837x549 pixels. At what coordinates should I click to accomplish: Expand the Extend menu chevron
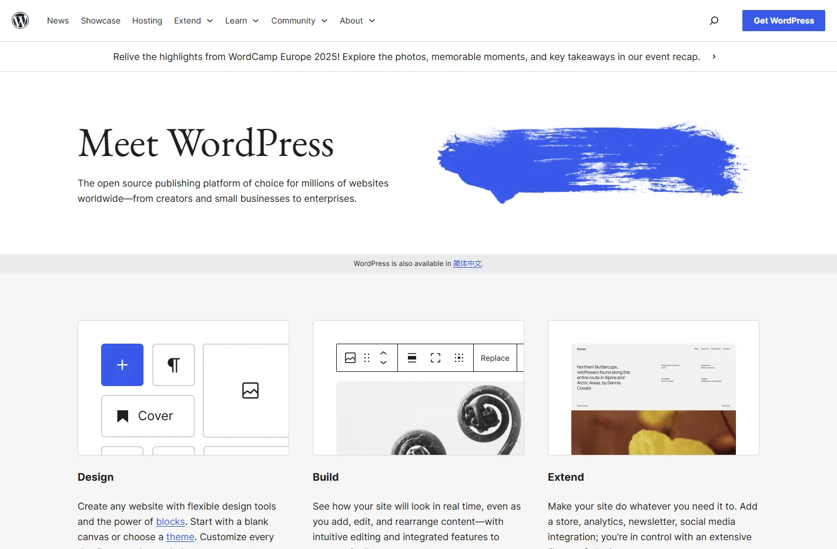click(210, 21)
